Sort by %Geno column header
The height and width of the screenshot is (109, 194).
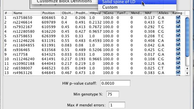pos(109,13)
